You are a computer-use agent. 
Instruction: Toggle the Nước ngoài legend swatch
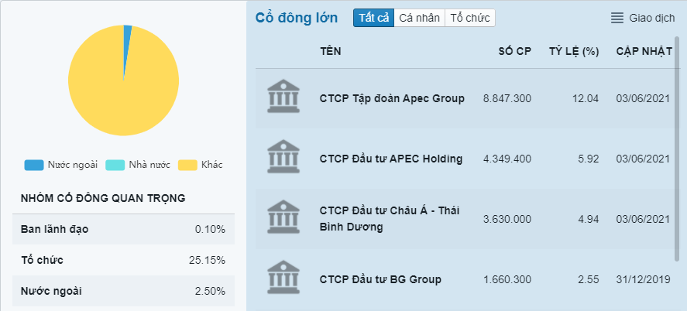33,165
